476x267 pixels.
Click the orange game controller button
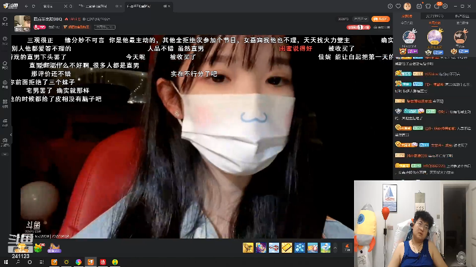(x=380, y=19)
